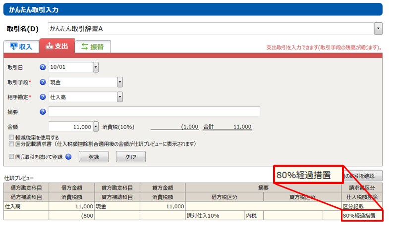393x232 pixels.
Task: Click into the 摘要 text field
Action: tap(154, 112)
